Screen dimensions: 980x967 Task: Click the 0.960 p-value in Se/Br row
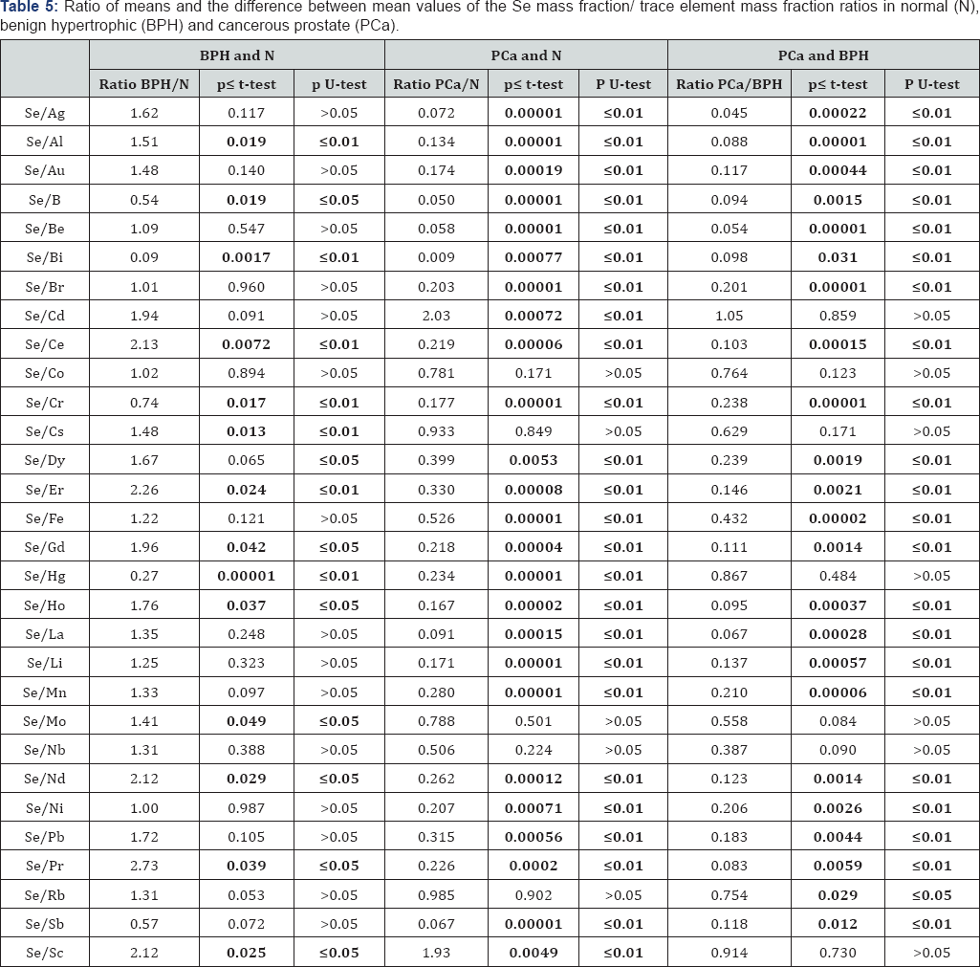point(246,287)
